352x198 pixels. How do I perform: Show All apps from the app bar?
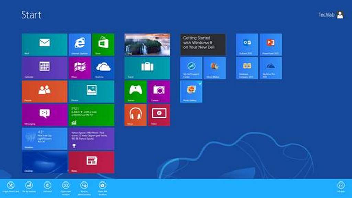[x=341, y=187]
